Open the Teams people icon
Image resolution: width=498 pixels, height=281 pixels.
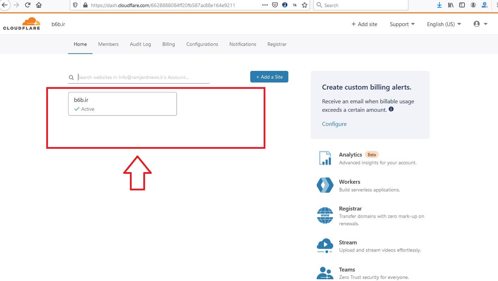click(x=325, y=273)
